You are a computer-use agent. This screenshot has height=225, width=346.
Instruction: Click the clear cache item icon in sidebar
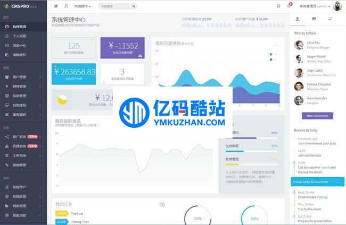coord(7,55)
